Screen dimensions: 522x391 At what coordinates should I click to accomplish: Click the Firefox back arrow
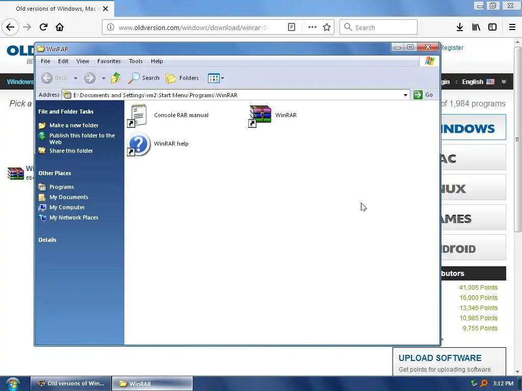click(x=10, y=27)
